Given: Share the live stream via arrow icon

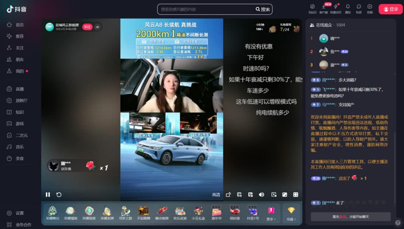Looking at the screenshot, I should pyautogui.click(x=97, y=27).
